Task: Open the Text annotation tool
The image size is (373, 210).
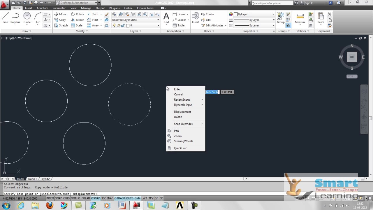Action: coord(166,18)
